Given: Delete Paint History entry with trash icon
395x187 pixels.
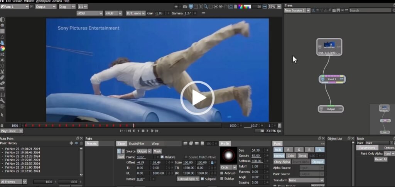Looking at the screenshot, I should (81, 143).
